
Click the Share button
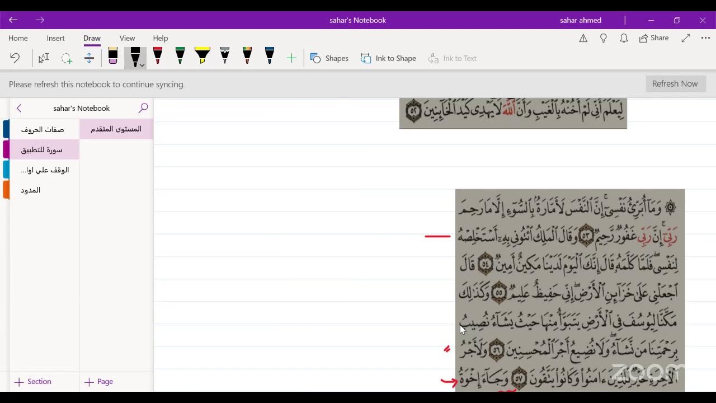(654, 38)
